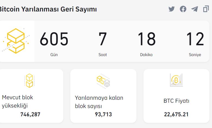Click the remaining blocks value 93,713
The width and height of the screenshot is (212, 128).
tap(103, 114)
